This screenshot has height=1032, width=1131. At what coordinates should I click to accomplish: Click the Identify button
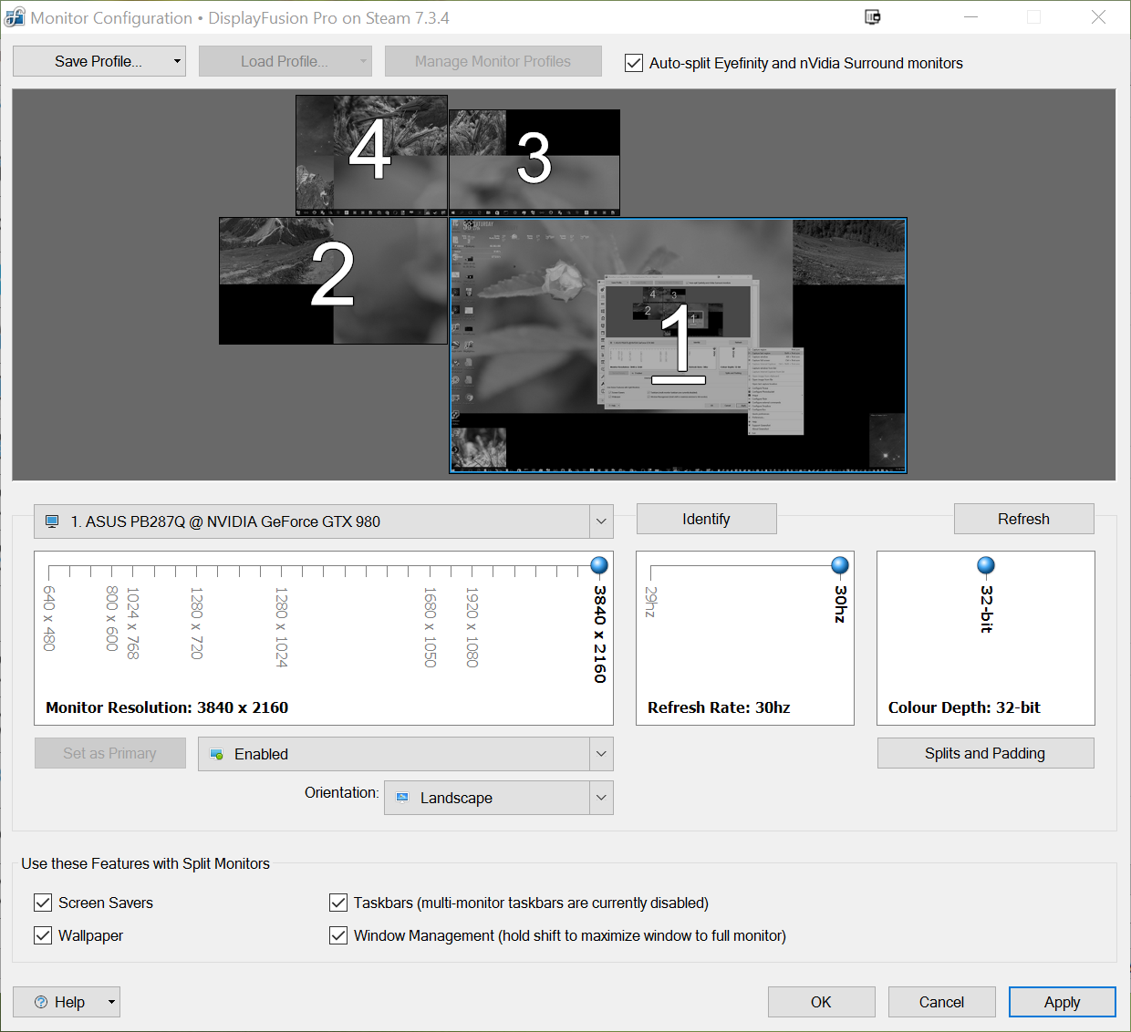coord(706,519)
